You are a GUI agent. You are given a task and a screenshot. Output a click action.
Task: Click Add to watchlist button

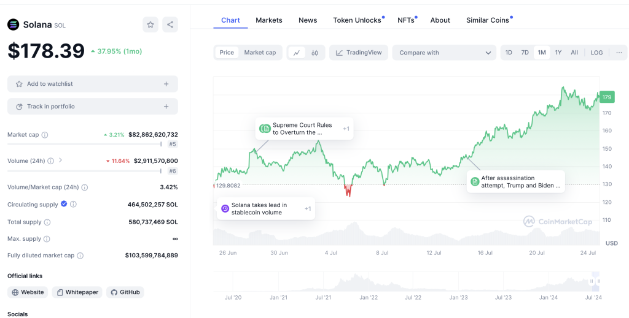point(93,84)
